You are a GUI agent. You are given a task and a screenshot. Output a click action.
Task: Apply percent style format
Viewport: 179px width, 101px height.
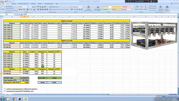coord(75,10)
